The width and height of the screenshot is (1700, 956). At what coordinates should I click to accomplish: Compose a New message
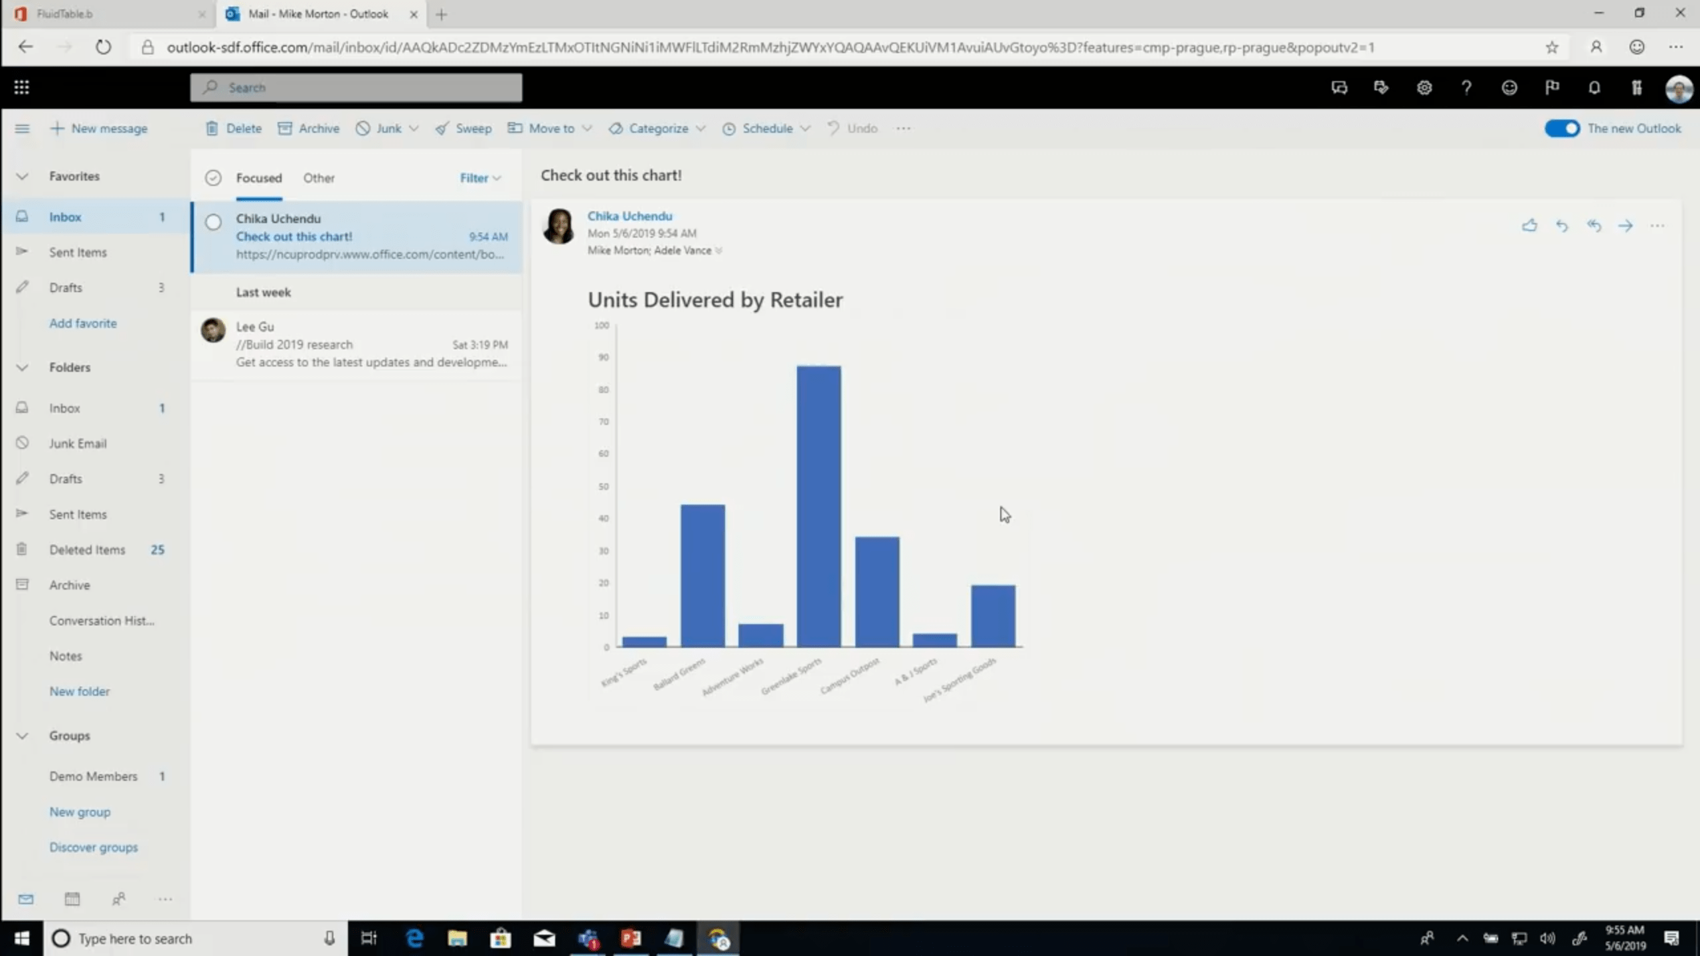point(100,128)
